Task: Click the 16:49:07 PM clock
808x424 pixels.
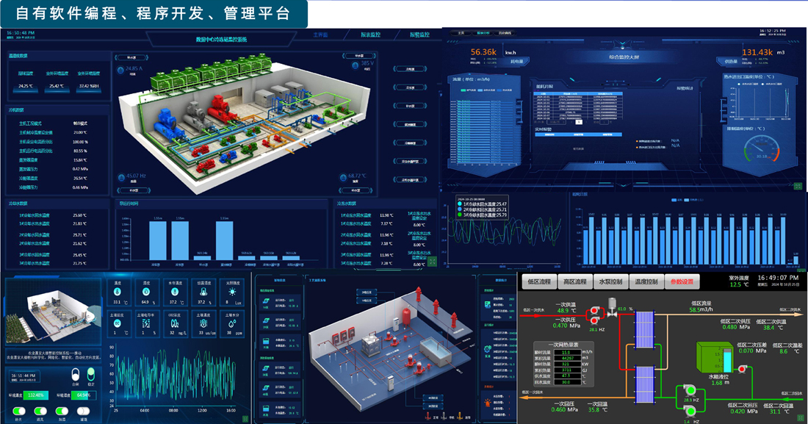Action: tap(778, 278)
